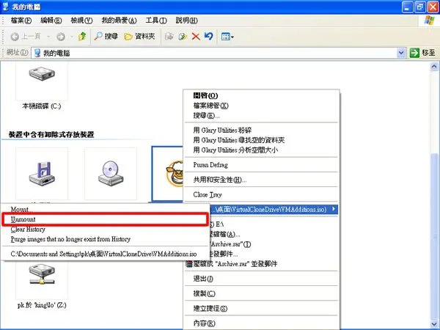Image resolution: width=440 pixels, height=330 pixels.
Task: Click the red Delete X toolbar icon
Action: pyautogui.click(x=196, y=37)
